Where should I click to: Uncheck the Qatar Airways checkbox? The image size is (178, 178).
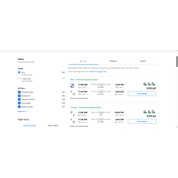coord(19,107)
